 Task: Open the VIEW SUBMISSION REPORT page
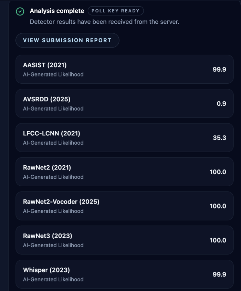pos(67,40)
